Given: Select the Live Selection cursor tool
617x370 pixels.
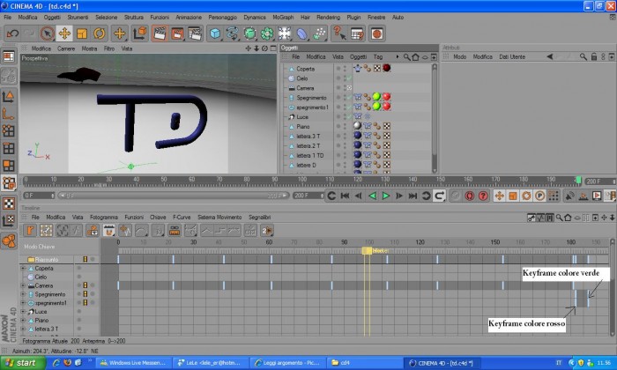Looking at the screenshot, I should pos(48,33).
